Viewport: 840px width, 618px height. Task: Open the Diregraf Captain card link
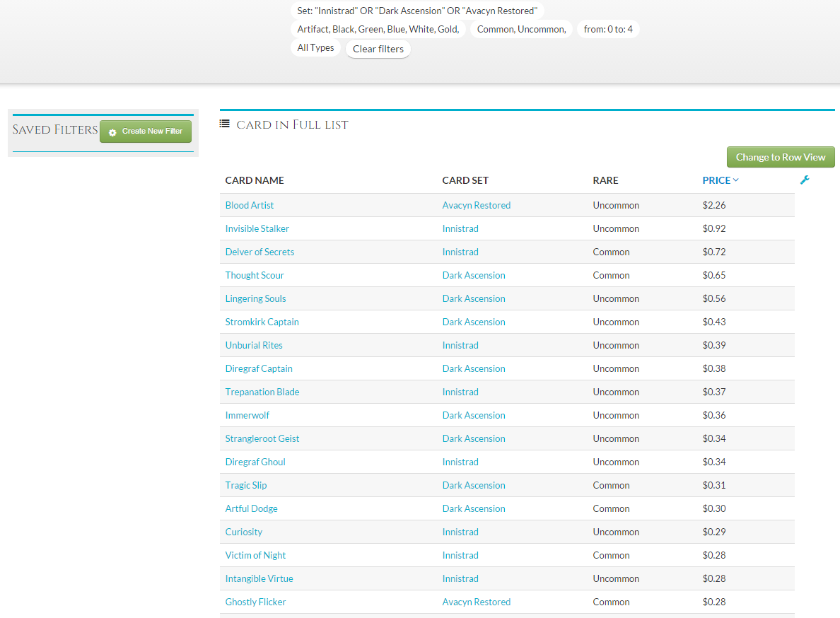pyautogui.click(x=259, y=368)
